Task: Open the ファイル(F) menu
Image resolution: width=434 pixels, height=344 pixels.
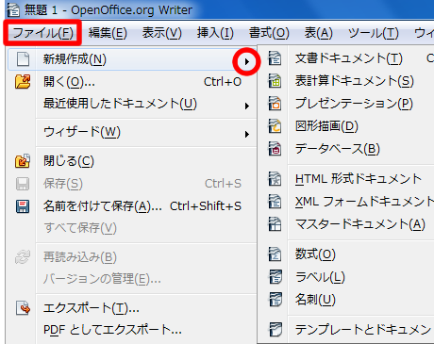Action: click(x=42, y=33)
